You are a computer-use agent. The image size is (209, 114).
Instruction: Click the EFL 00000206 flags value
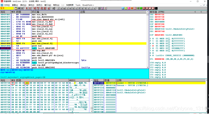click(160, 59)
